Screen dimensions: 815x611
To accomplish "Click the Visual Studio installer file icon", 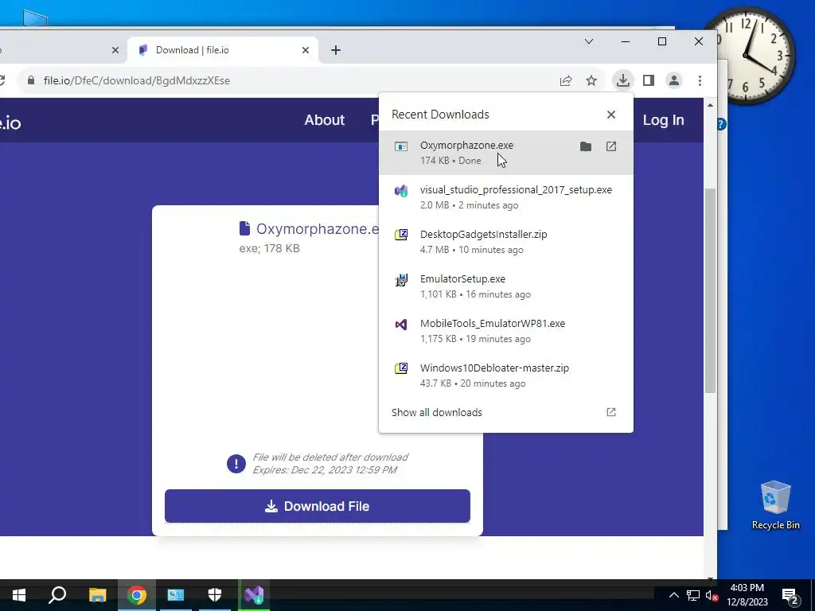I will click(401, 191).
